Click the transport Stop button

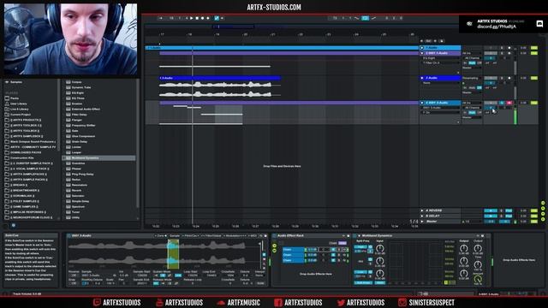197,18
